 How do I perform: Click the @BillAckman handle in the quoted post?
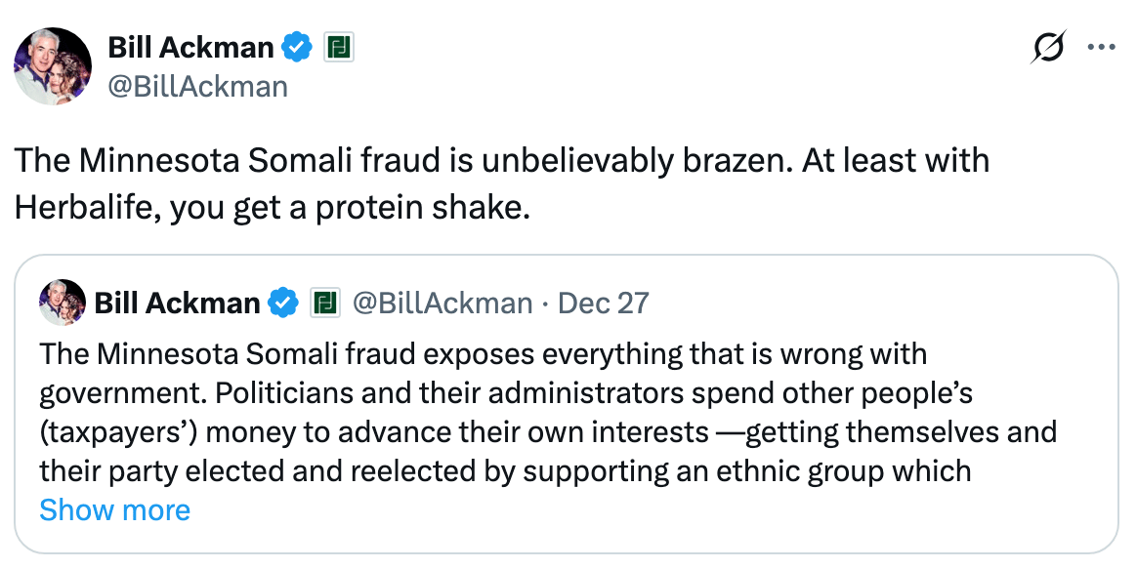click(442, 303)
